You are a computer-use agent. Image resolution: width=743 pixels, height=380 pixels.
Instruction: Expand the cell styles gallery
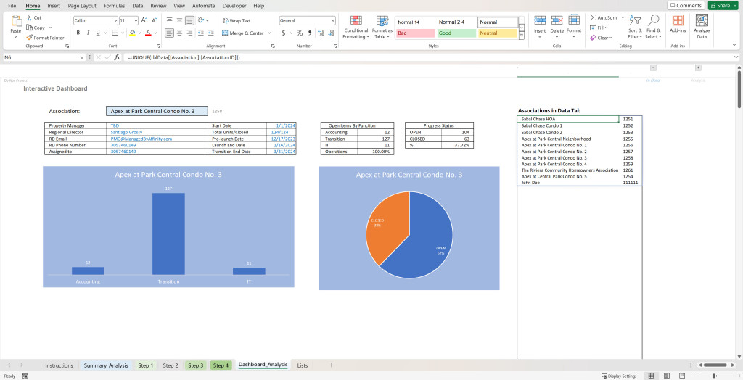(x=522, y=36)
